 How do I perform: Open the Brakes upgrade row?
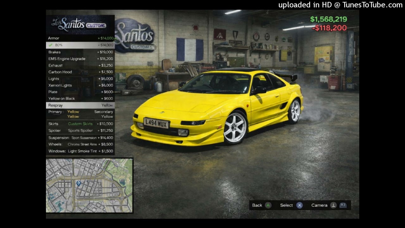(x=80, y=52)
